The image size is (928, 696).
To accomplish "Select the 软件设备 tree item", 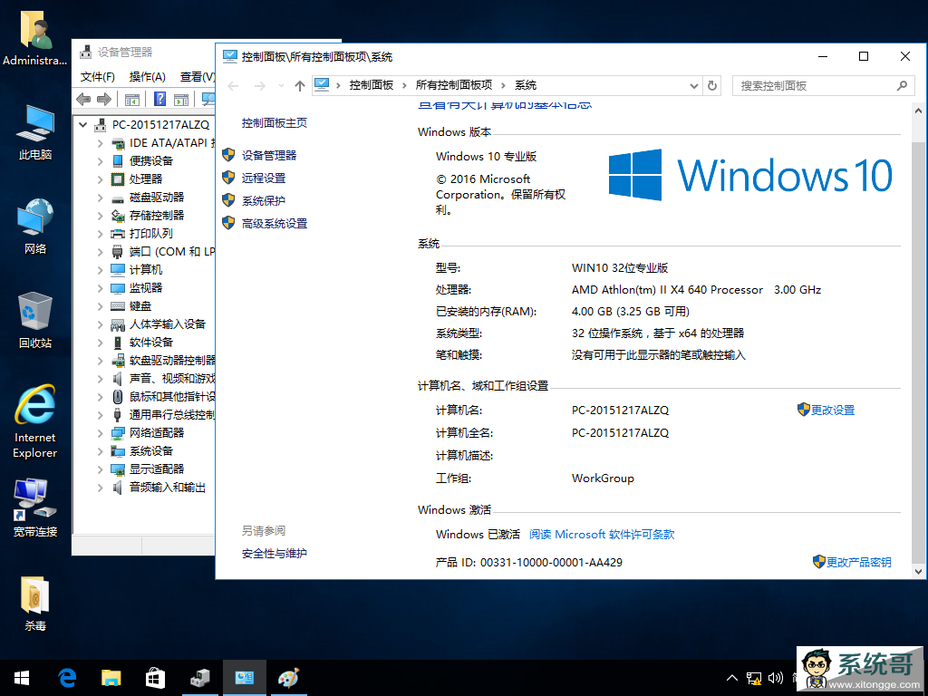I will pos(151,343).
